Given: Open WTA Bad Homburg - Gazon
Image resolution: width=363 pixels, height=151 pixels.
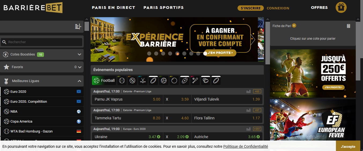Looking at the screenshot, I should pos(42,131).
